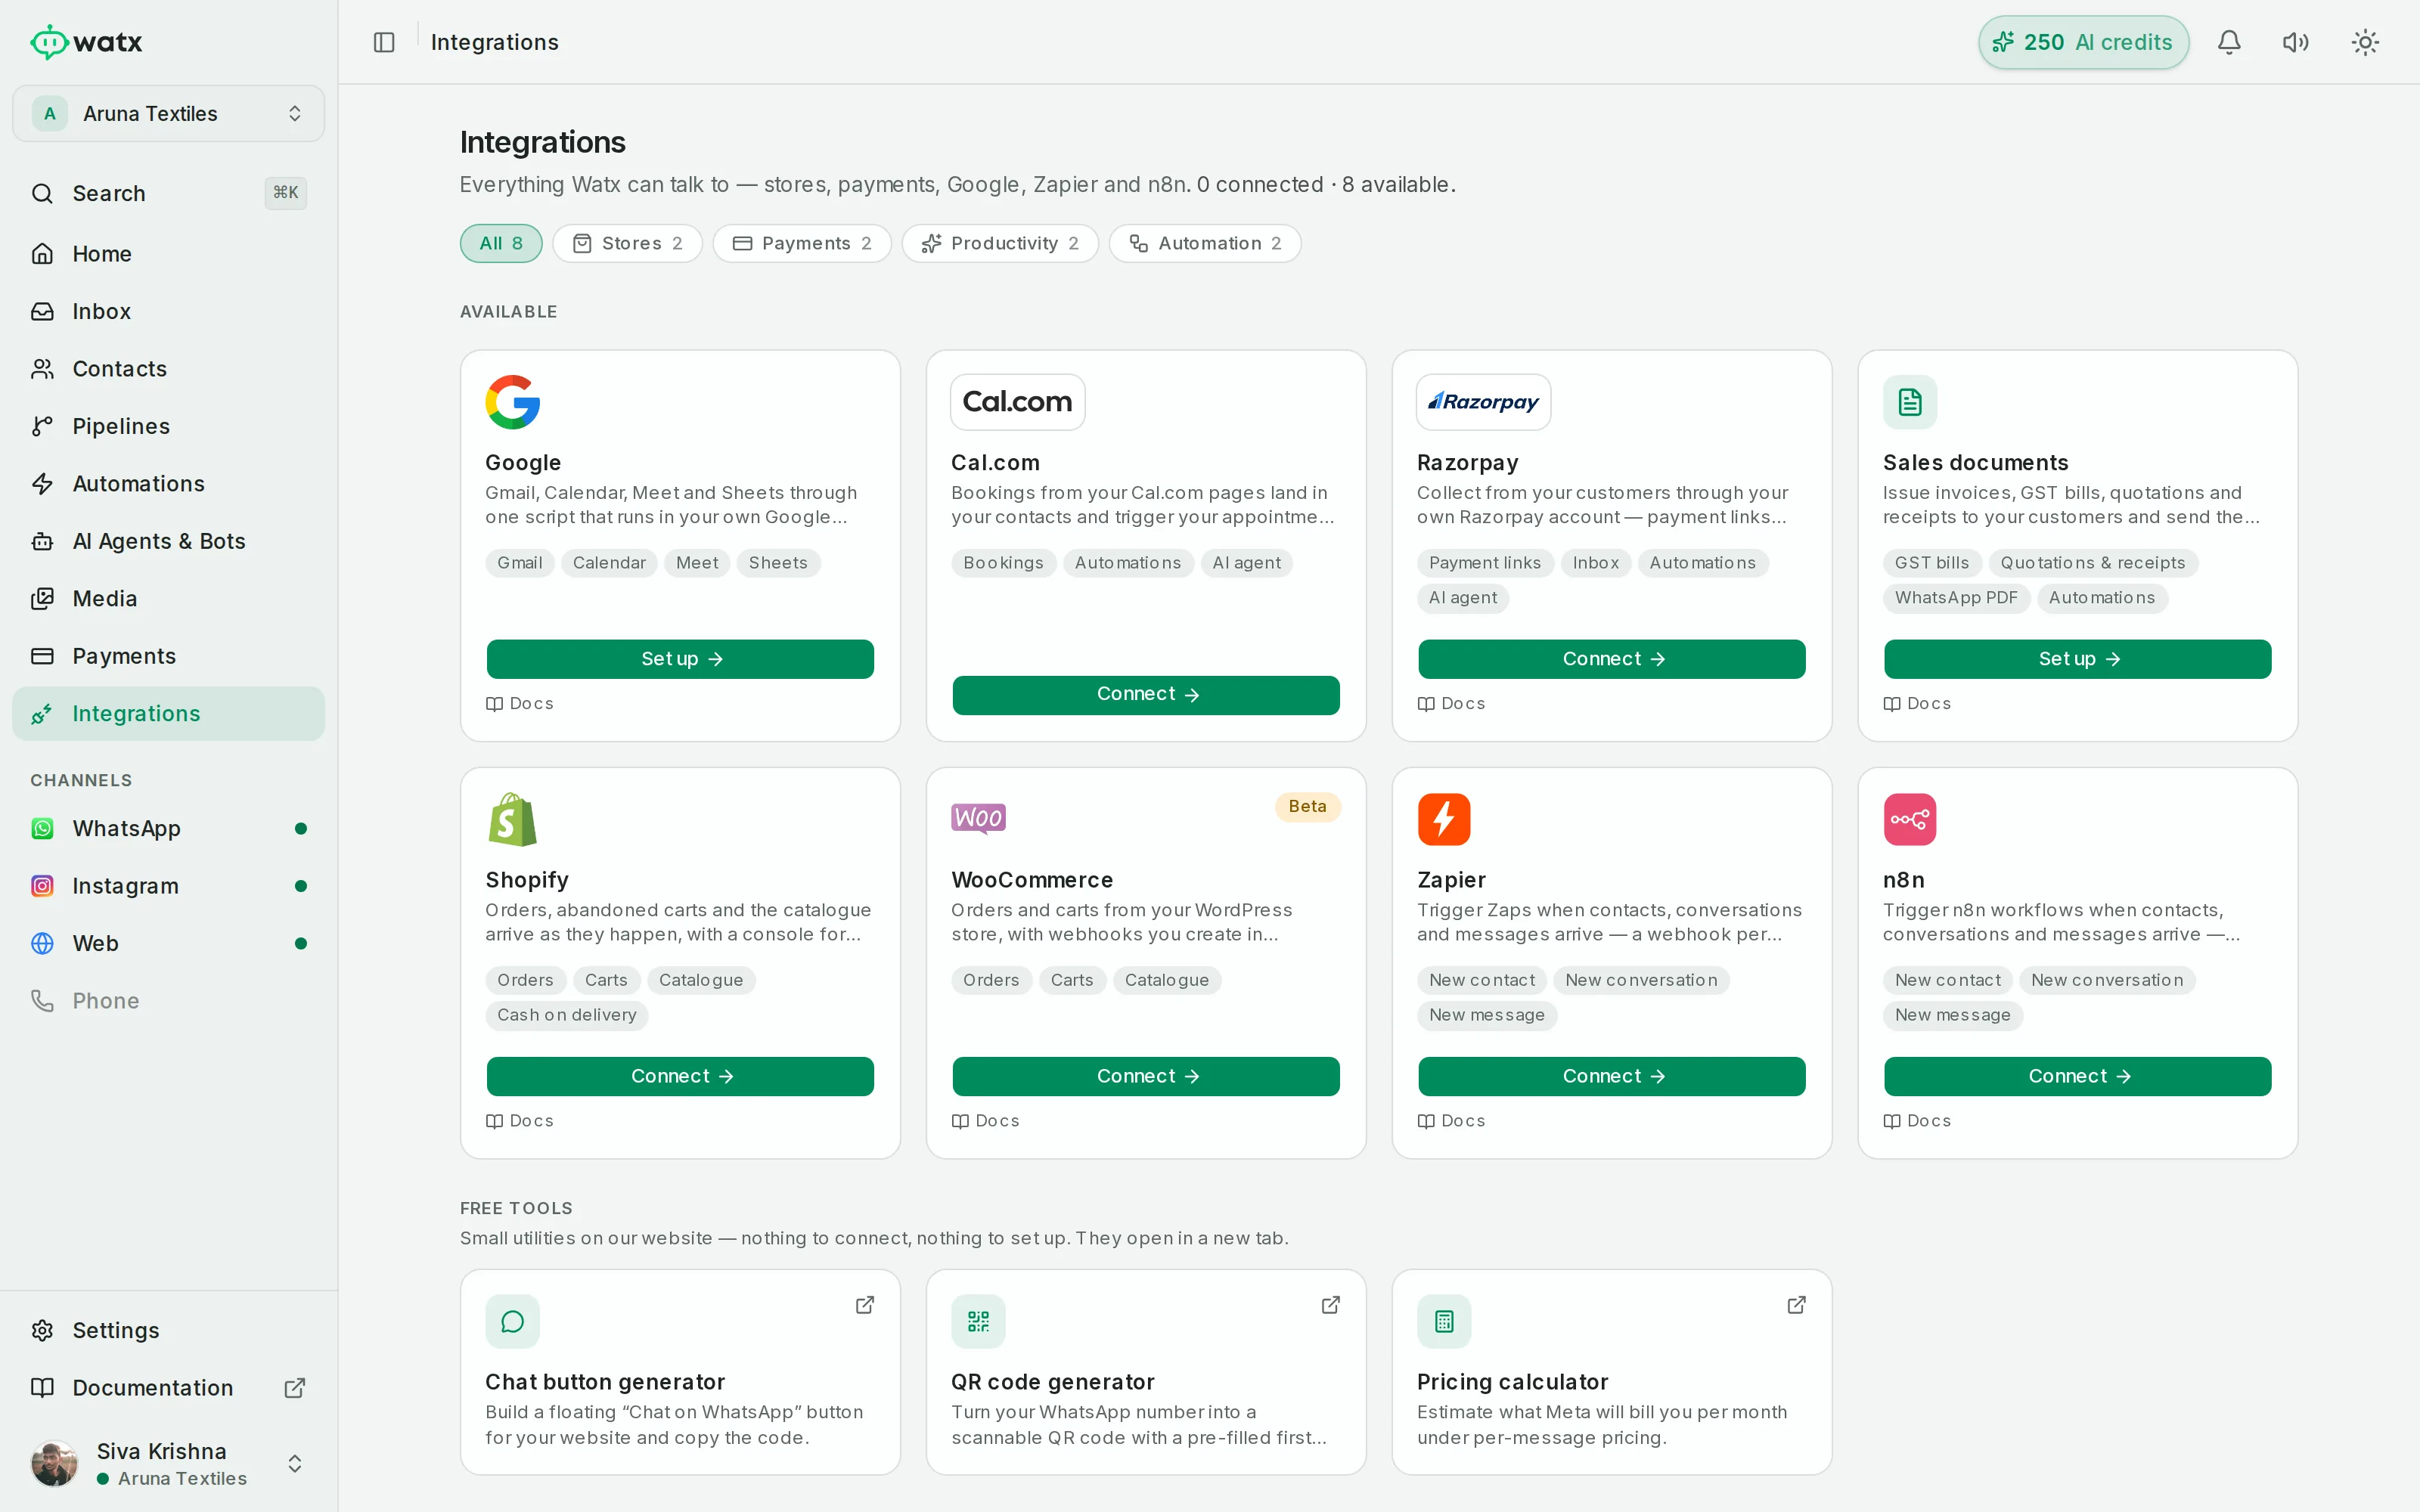This screenshot has width=2420, height=1512.
Task: Click the Shopify bag logo
Action: tap(513, 819)
